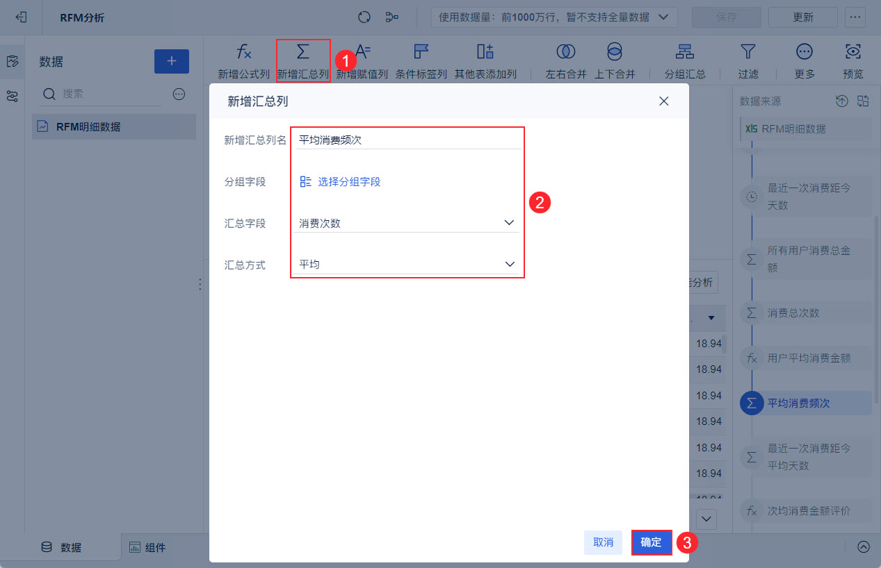Open data volume usage dropdown
The height and width of the screenshot is (568, 881).
click(554, 17)
